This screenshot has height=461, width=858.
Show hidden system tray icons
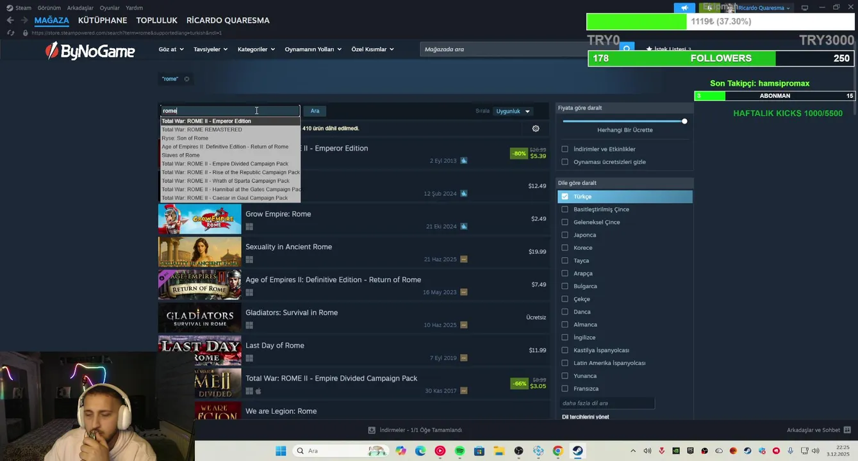click(633, 451)
